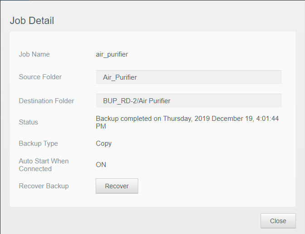Click the Job Name label
This screenshot has width=305, height=234.
[x=34, y=54]
